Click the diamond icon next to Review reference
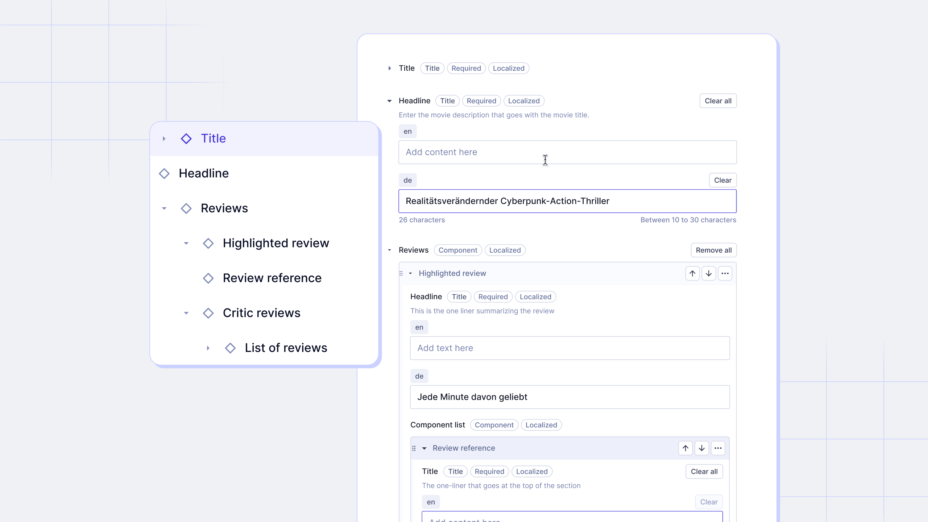 (x=209, y=277)
